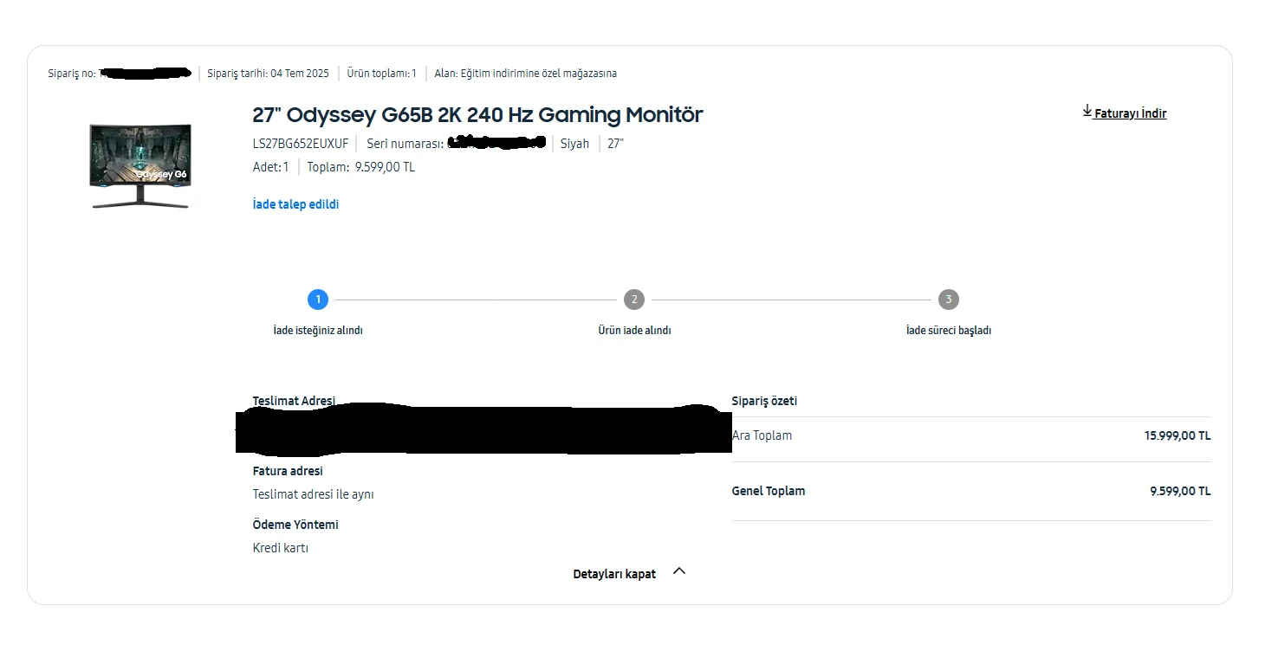The height and width of the screenshot is (651, 1278).
Task: Select step 1 circle İade isteğiniz alındı
Action: click(x=318, y=300)
